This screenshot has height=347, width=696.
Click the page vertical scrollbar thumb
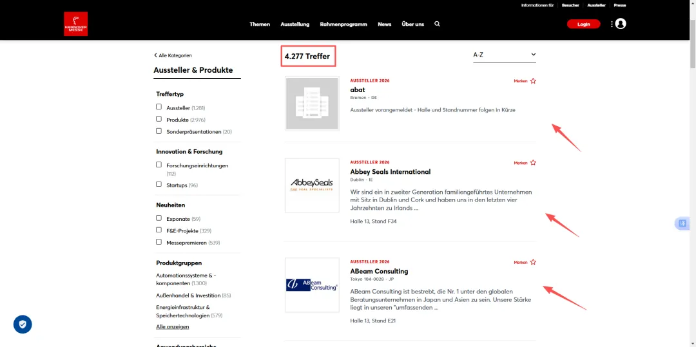coord(692,43)
